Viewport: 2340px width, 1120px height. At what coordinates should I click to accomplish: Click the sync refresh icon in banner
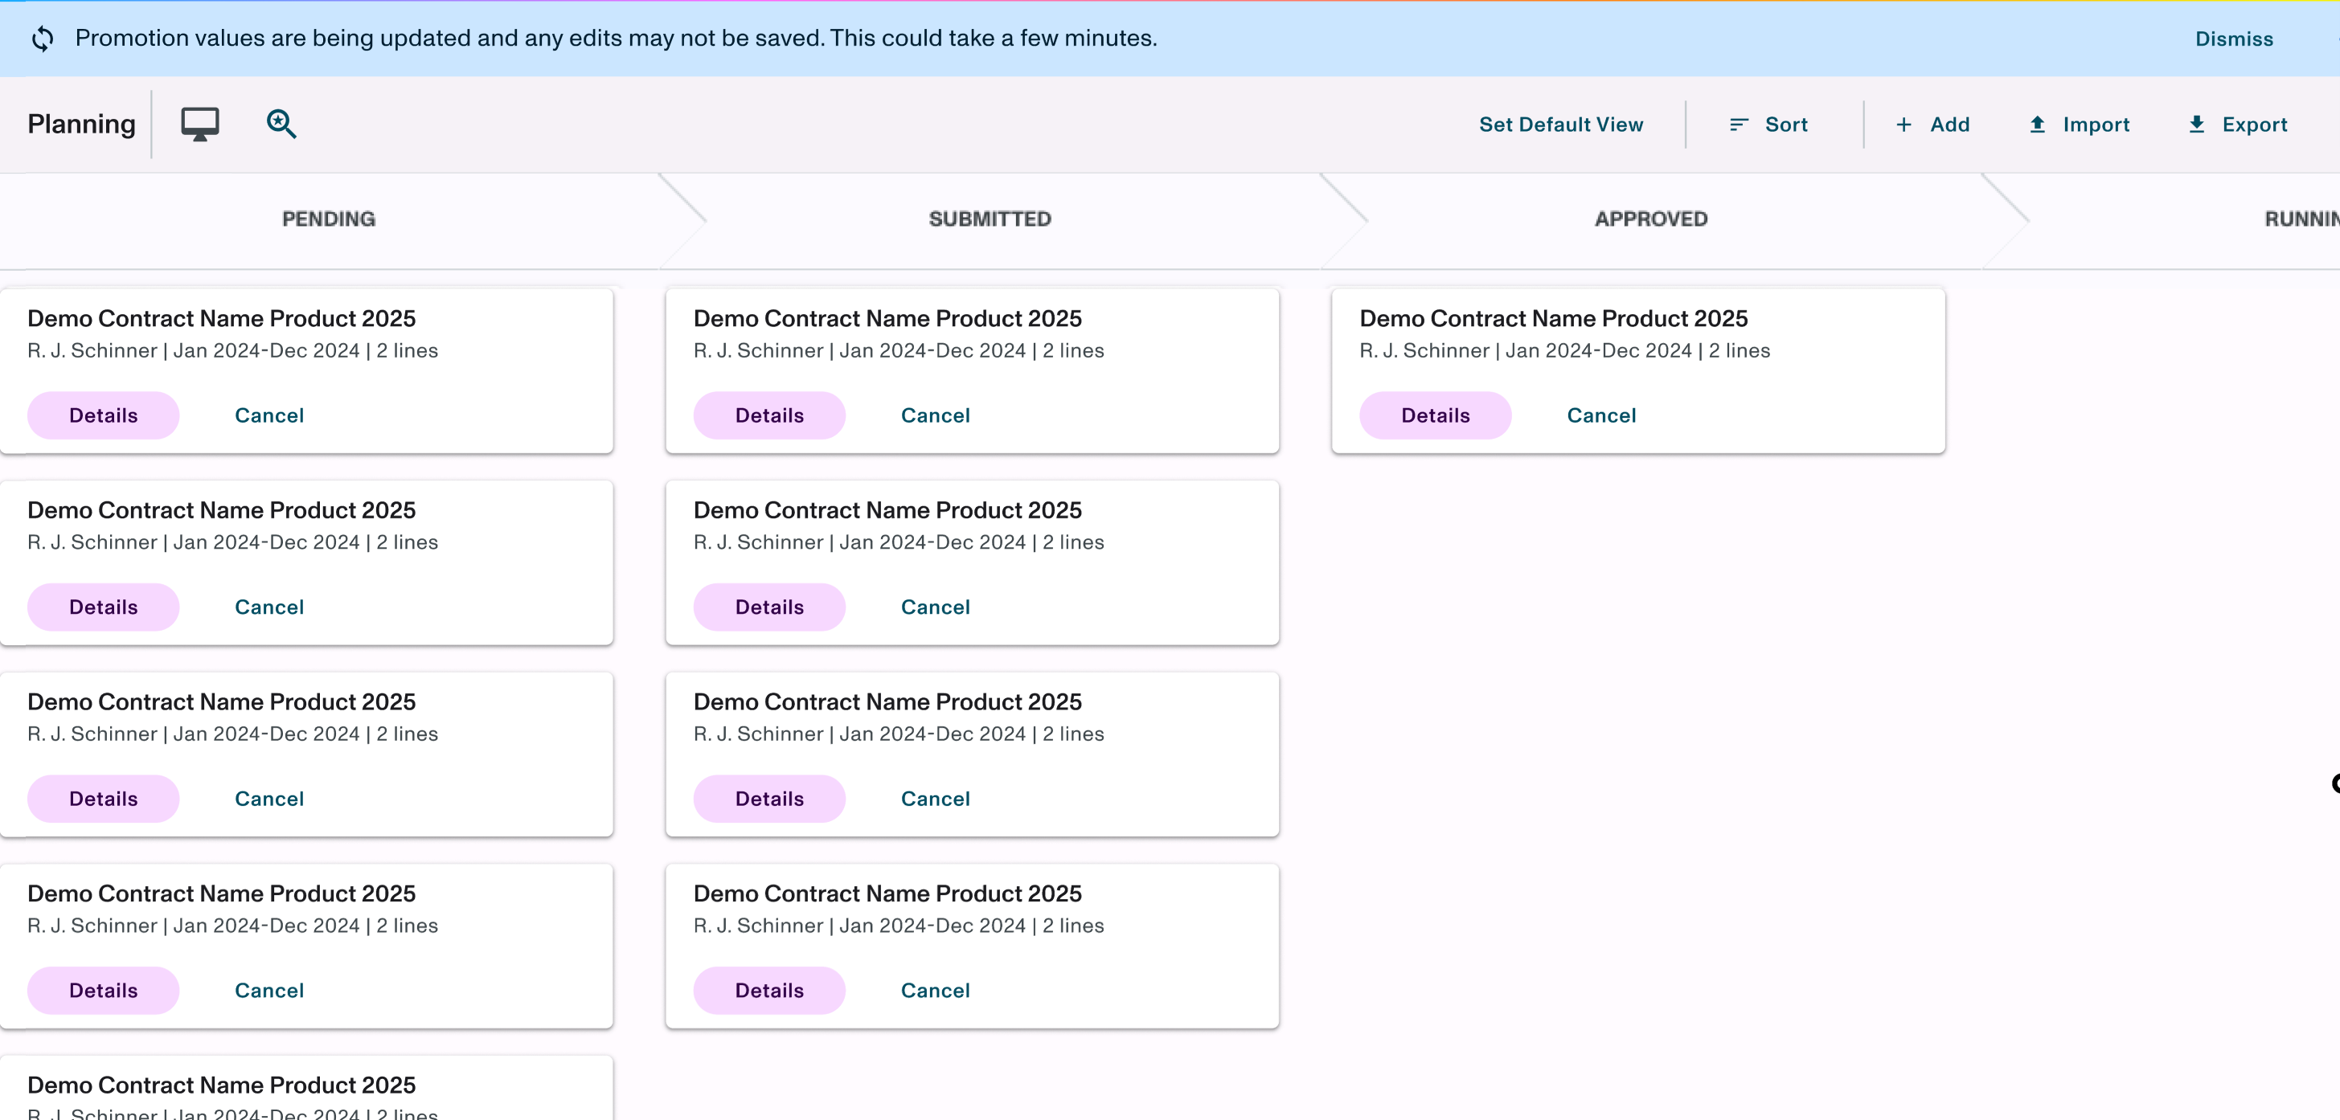pos(43,38)
